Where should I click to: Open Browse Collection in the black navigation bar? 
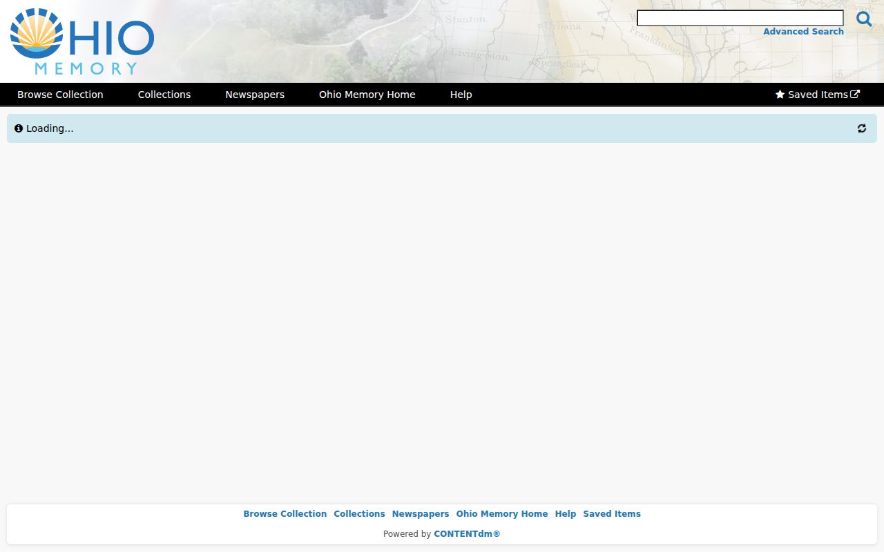pos(60,95)
